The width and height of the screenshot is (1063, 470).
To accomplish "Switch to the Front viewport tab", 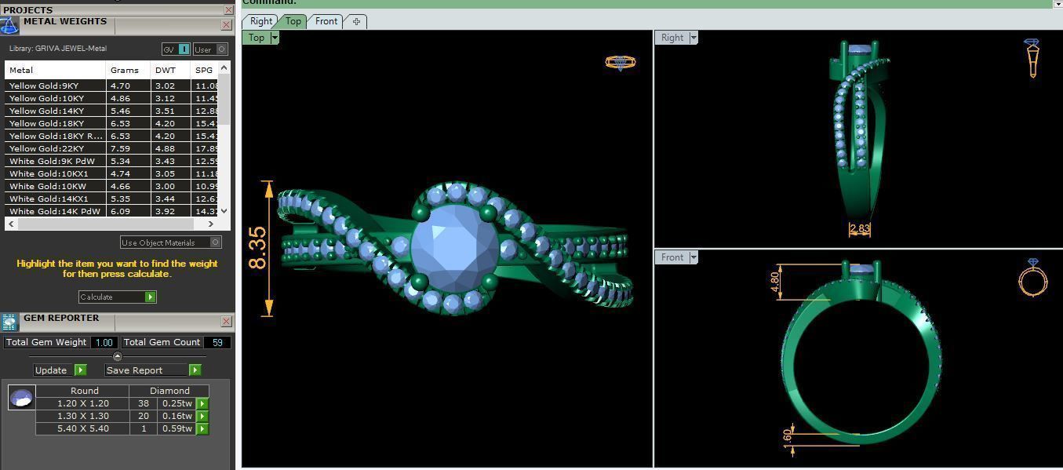I will click(326, 21).
